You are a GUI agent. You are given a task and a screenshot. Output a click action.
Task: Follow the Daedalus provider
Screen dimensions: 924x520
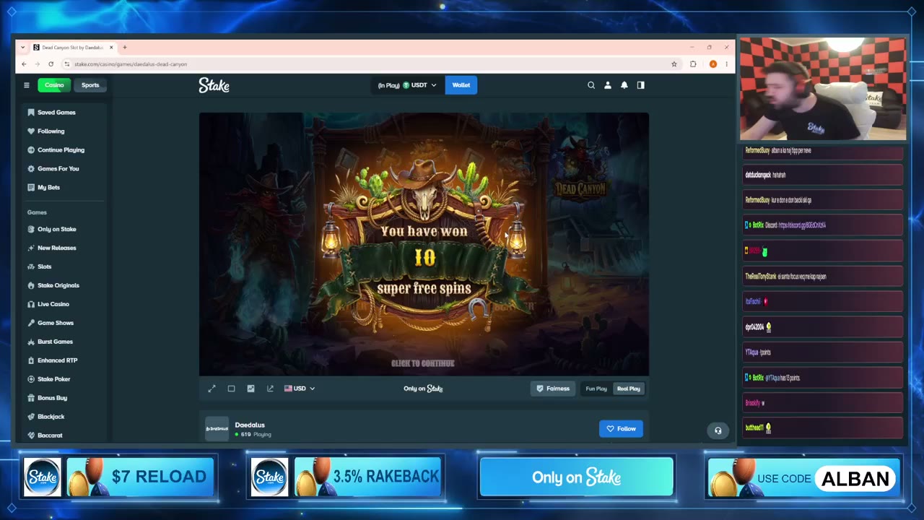621,429
